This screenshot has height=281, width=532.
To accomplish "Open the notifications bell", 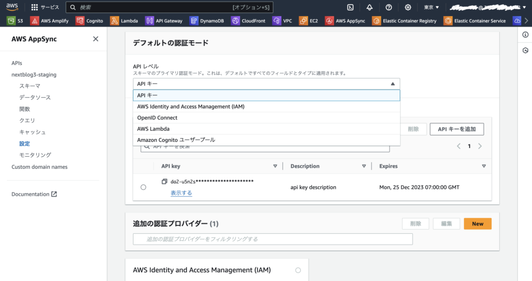I will click(x=369, y=7).
